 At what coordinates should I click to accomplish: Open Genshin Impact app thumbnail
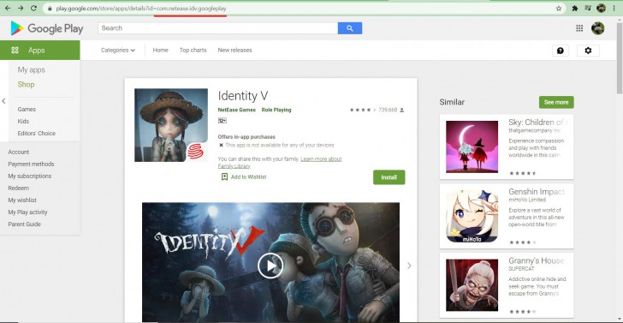coord(472,216)
